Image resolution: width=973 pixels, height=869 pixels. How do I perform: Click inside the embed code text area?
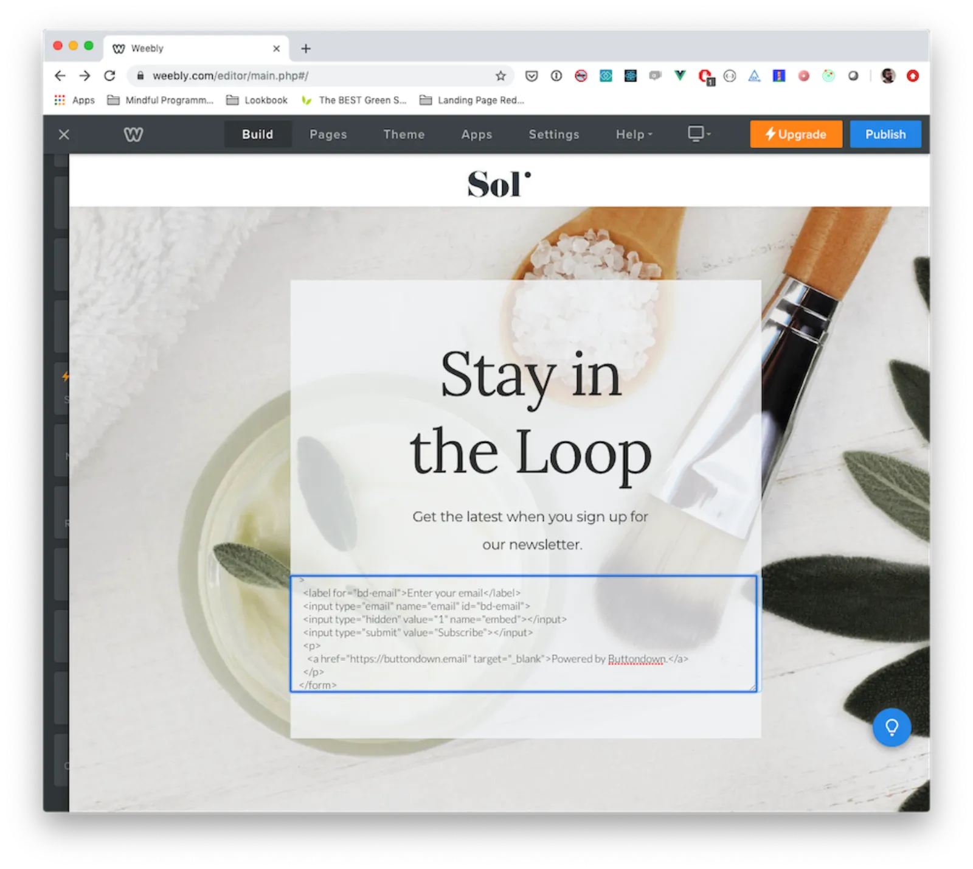tap(523, 633)
